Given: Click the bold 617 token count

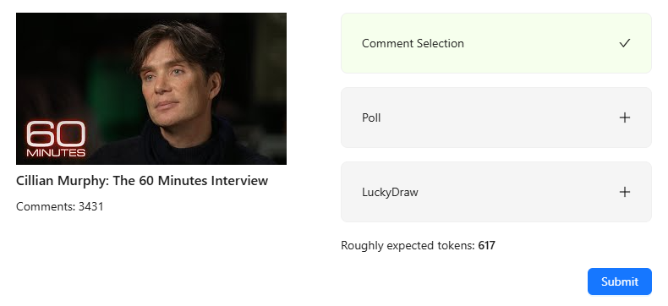Looking at the screenshot, I should [x=486, y=246].
